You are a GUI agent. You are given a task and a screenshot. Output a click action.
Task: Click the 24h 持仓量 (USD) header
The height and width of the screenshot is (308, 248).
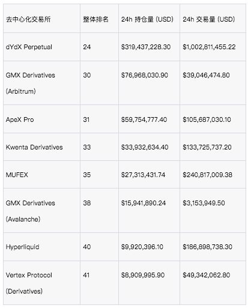[x=147, y=19]
